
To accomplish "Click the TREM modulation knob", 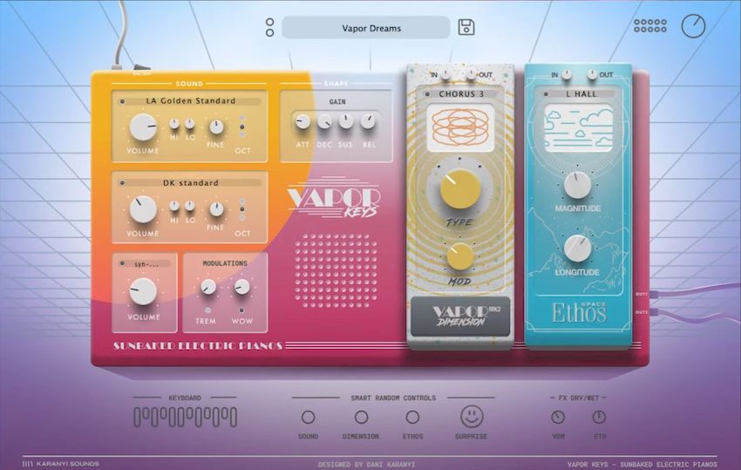I will (x=208, y=287).
